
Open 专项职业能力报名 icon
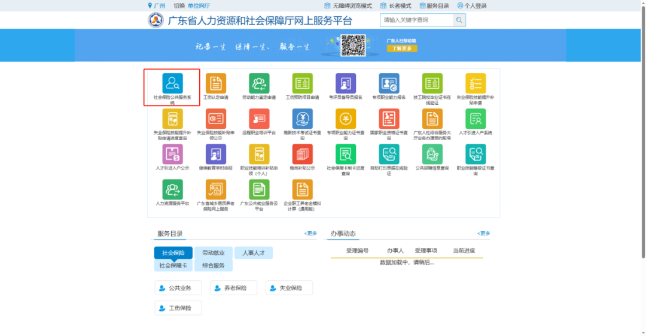pos(389,84)
